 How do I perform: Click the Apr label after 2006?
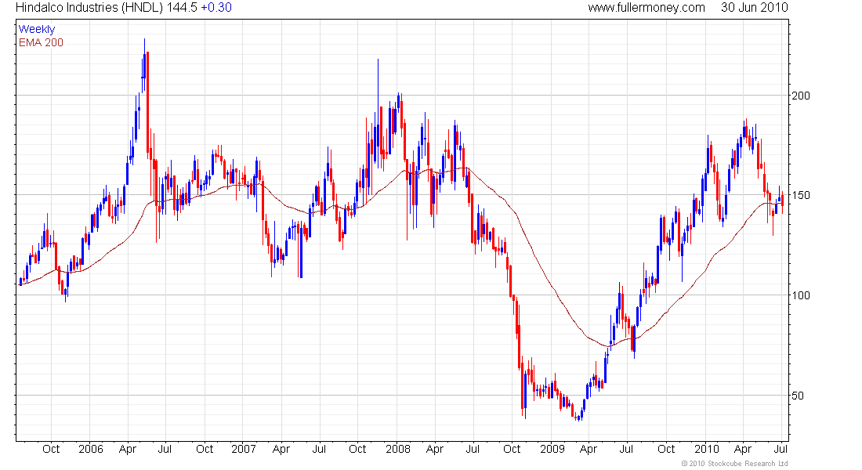[x=128, y=449]
